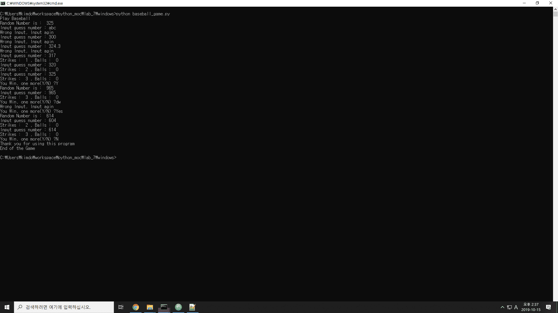The image size is (558, 313).
Task: Restore down the cmd window
Action: pos(537,3)
